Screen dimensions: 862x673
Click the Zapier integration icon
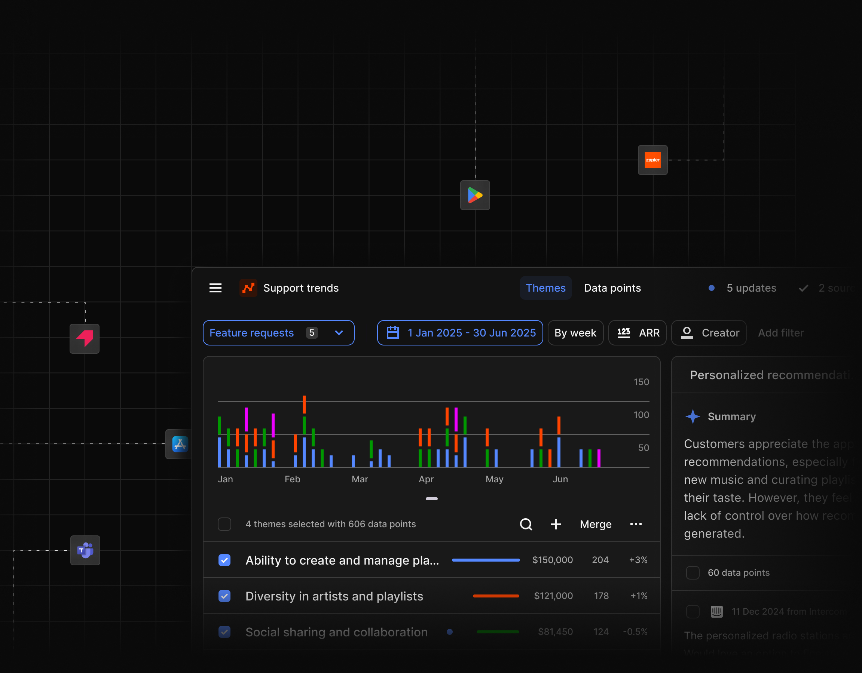tap(652, 160)
